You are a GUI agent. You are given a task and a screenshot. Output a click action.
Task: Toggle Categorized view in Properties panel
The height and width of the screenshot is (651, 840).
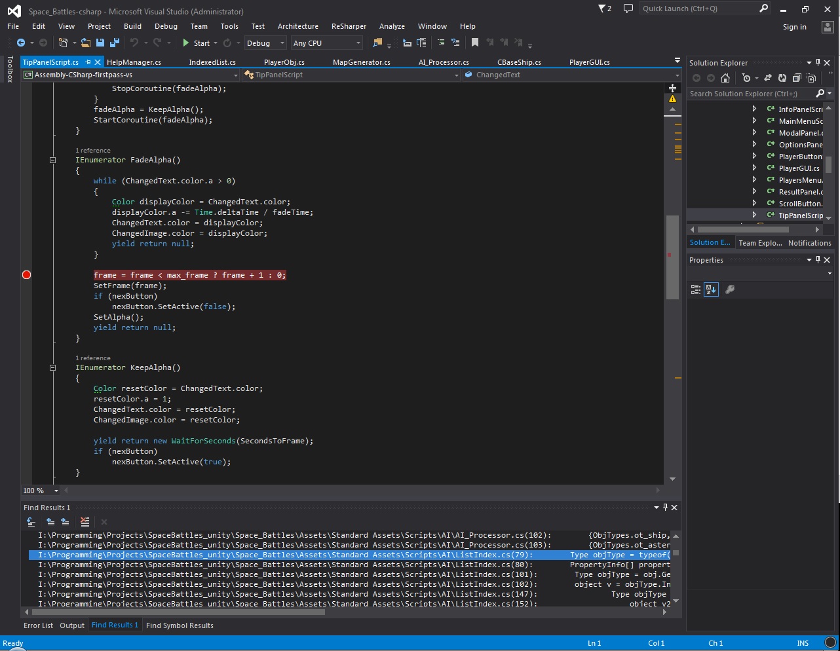coord(696,289)
